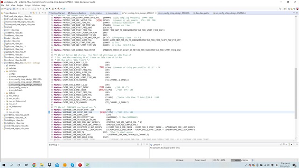Select srr_defines.h in the tree

[x=17, y=90]
